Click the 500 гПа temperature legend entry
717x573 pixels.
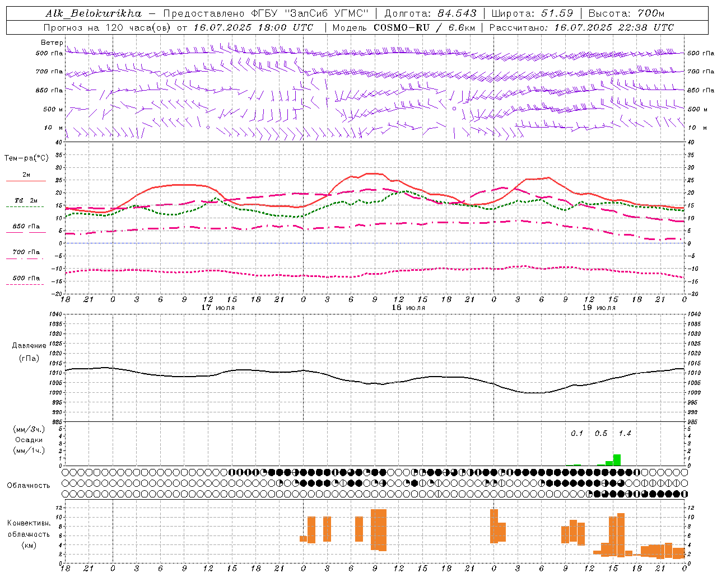coord(26,278)
